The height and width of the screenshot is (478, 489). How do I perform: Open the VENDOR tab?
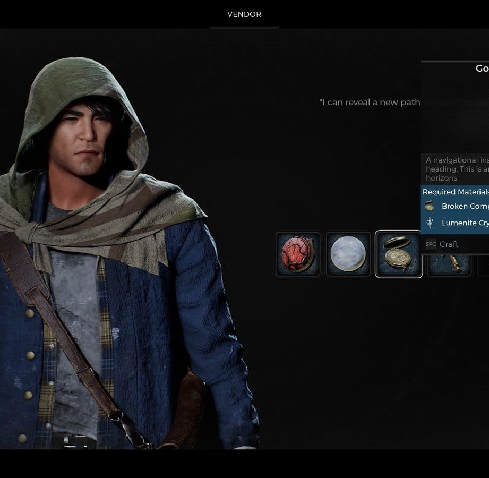(244, 14)
